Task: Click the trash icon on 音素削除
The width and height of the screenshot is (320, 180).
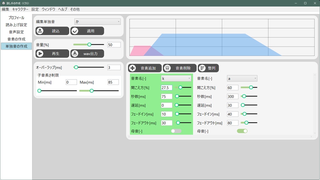Action: coord(168,68)
